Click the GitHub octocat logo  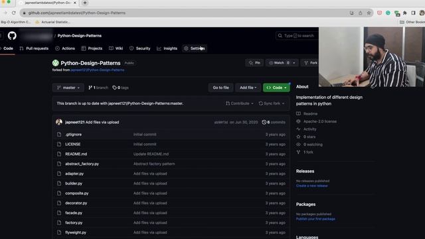pos(12,36)
